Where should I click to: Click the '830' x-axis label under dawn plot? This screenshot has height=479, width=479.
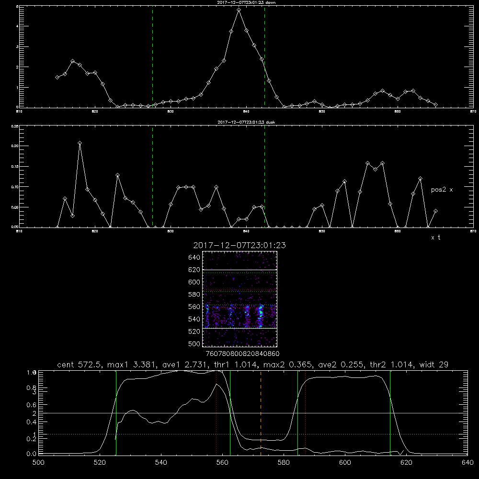(171, 111)
